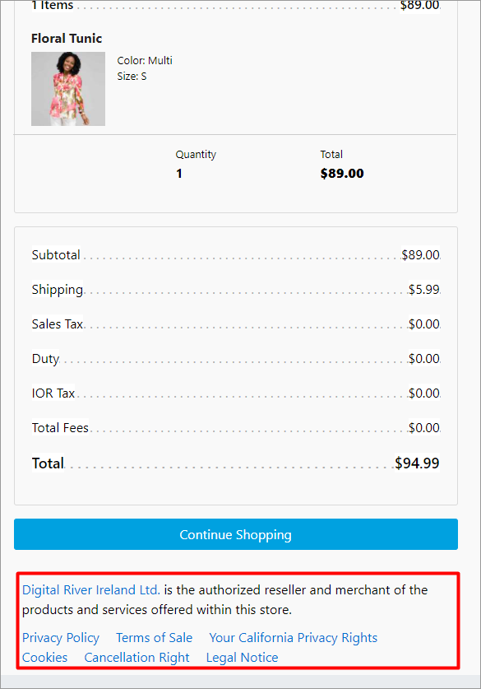Image resolution: width=481 pixels, height=689 pixels.
Task: Open Your California Privacy Rights link
Action: point(294,638)
